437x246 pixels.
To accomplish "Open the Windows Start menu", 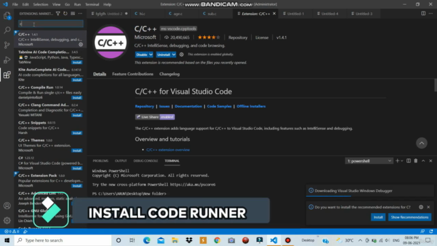I will pos(7,240).
